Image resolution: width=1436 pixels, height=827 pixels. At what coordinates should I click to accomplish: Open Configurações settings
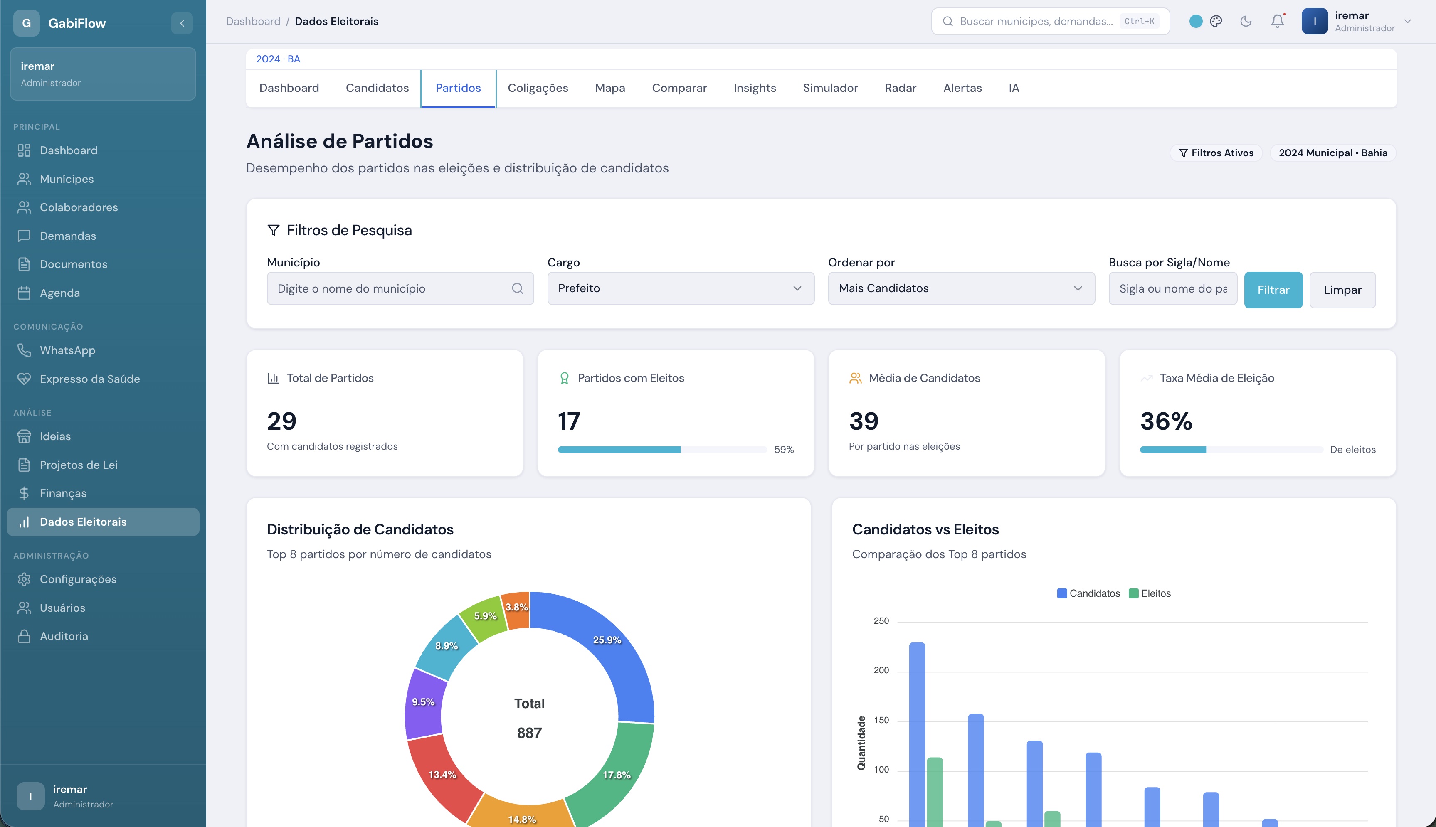(x=103, y=579)
